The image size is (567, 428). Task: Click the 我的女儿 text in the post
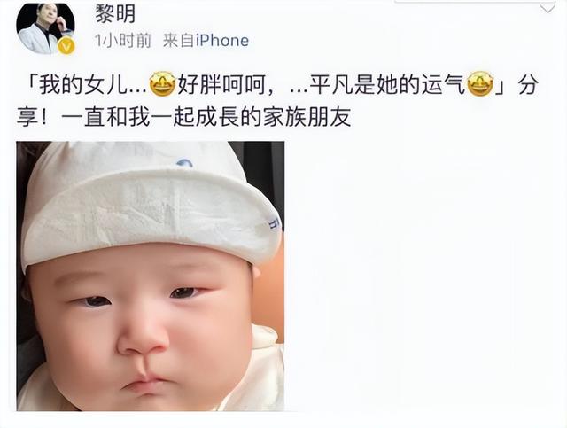tap(83, 85)
